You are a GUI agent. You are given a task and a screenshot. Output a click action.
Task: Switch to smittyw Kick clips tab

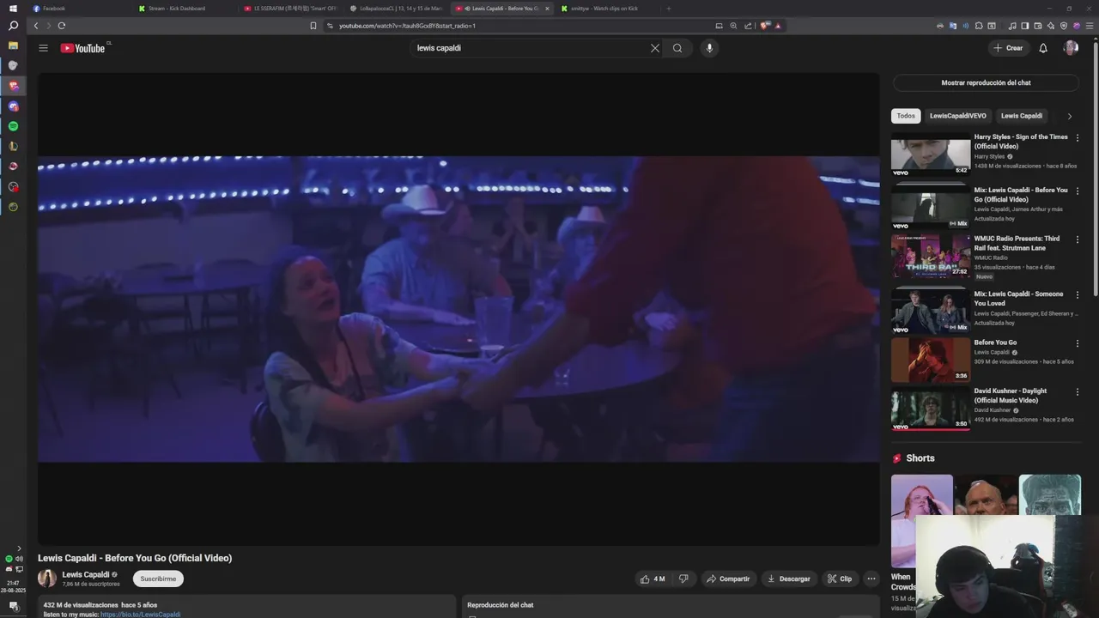[608, 9]
